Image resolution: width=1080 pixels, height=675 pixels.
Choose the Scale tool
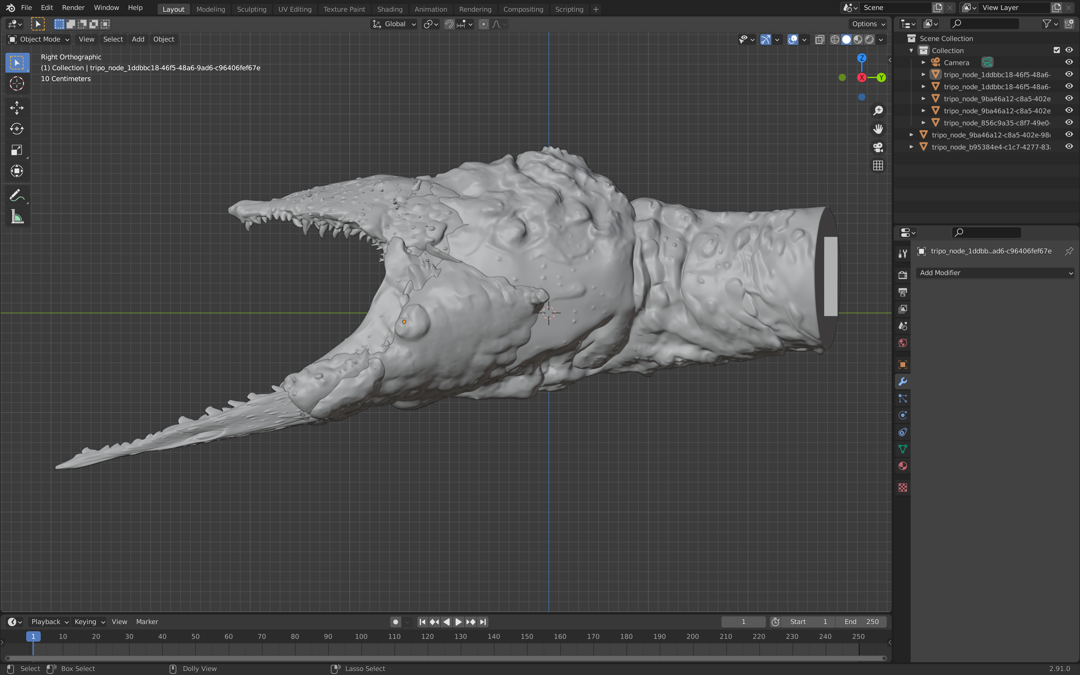[x=17, y=150]
